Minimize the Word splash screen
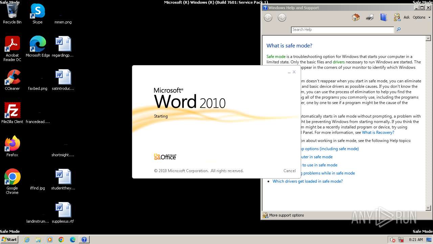Viewport: 433px width, 244px height. (x=289, y=72)
